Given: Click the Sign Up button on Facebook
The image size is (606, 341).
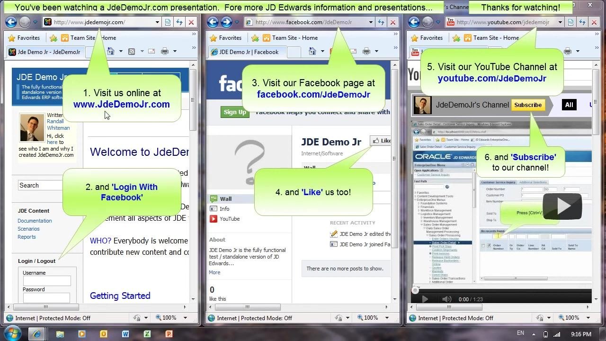Looking at the screenshot, I should click(x=235, y=112).
